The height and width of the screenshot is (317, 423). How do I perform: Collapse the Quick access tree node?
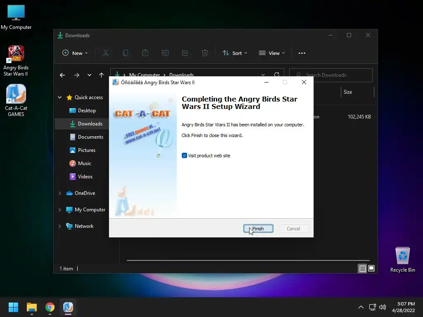point(59,97)
